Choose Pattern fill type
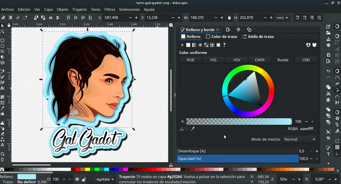 tap(212, 45)
